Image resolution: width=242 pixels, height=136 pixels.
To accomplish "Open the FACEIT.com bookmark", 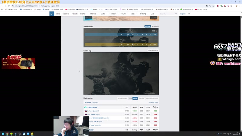I will tap(175, 9).
